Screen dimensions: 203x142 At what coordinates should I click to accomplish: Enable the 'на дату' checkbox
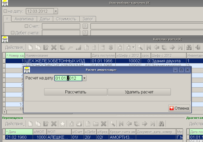point(5,11)
